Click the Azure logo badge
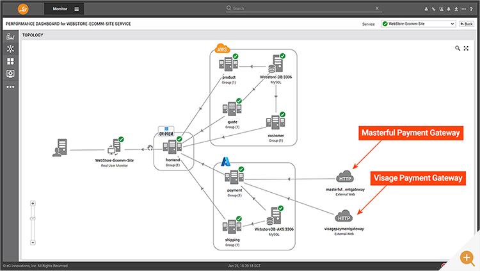The width and height of the screenshot is (480, 271). [226, 161]
